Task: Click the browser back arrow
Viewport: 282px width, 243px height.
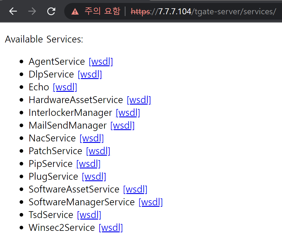Action: coord(13,11)
